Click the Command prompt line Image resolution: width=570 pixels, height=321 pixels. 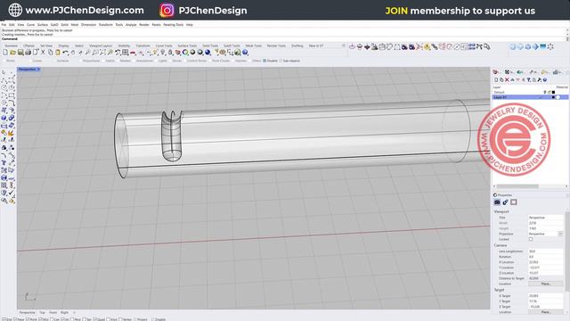[x=283, y=38]
